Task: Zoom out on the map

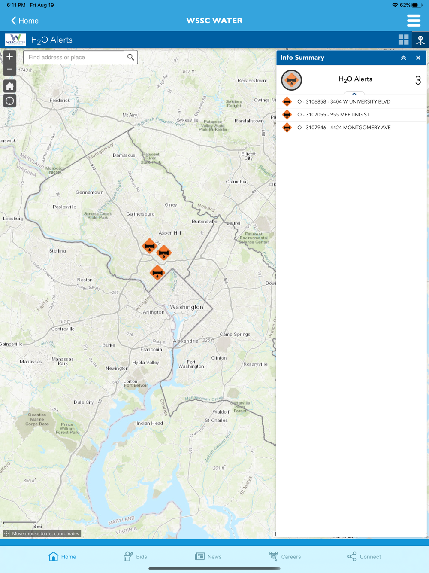Action: tap(9, 69)
